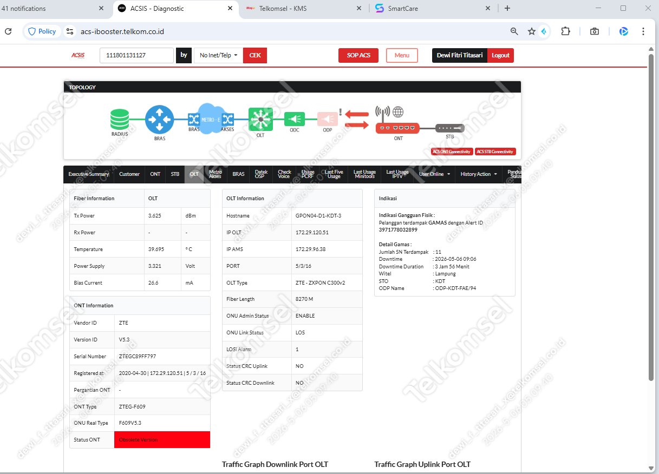The image size is (659, 474).
Task: Click the blue media control icon in toolbar
Action: 624,31
